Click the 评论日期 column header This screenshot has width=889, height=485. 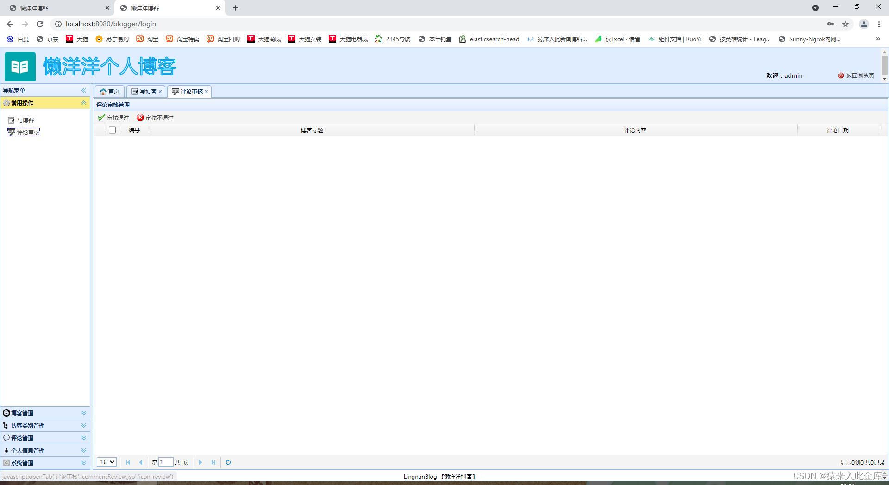point(838,130)
